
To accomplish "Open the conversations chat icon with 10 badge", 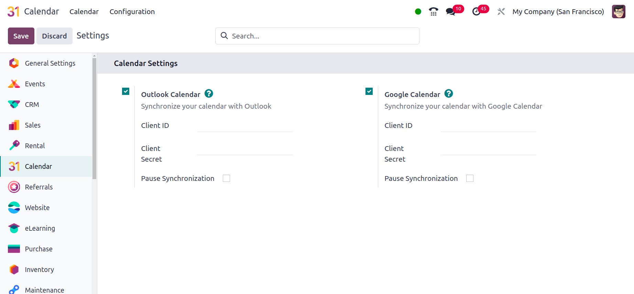I will tap(451, 12).
